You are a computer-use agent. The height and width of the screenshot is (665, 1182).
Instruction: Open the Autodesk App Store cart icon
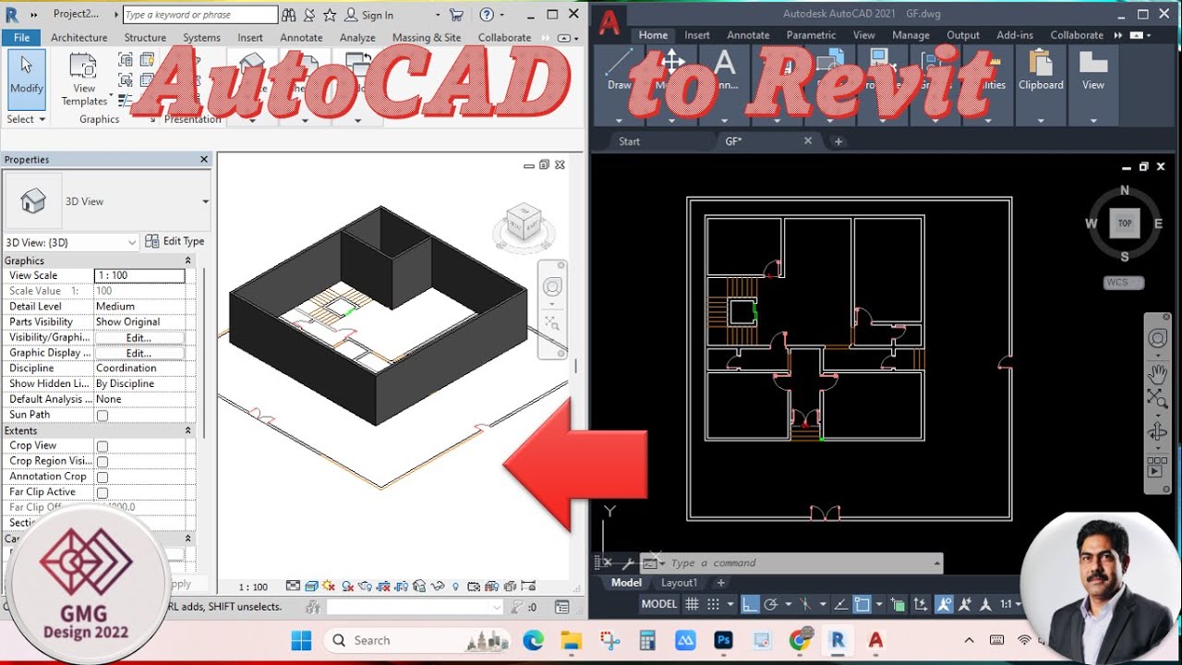coord(456,15)
